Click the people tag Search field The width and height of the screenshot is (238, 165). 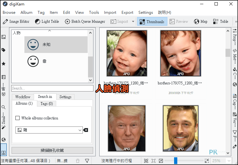[52, 88]
